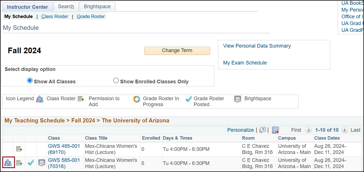Click Grade Roster Posted legend checkmark
The width and height of the screenshot is (364, 172).
[x=189, y=99]
